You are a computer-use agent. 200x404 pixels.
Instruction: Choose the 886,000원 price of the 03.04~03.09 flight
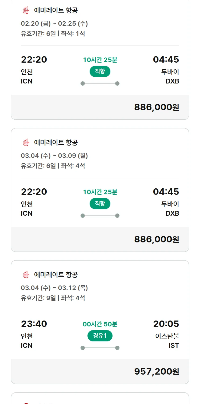pyautogui.click(x=157, y=239)
